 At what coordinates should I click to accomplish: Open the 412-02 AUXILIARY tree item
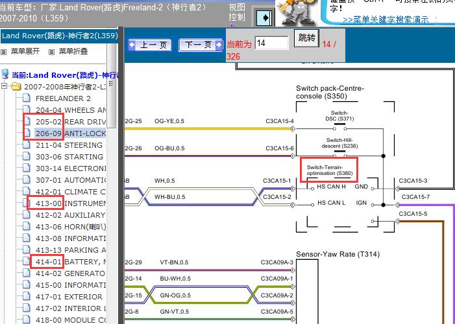71,215
